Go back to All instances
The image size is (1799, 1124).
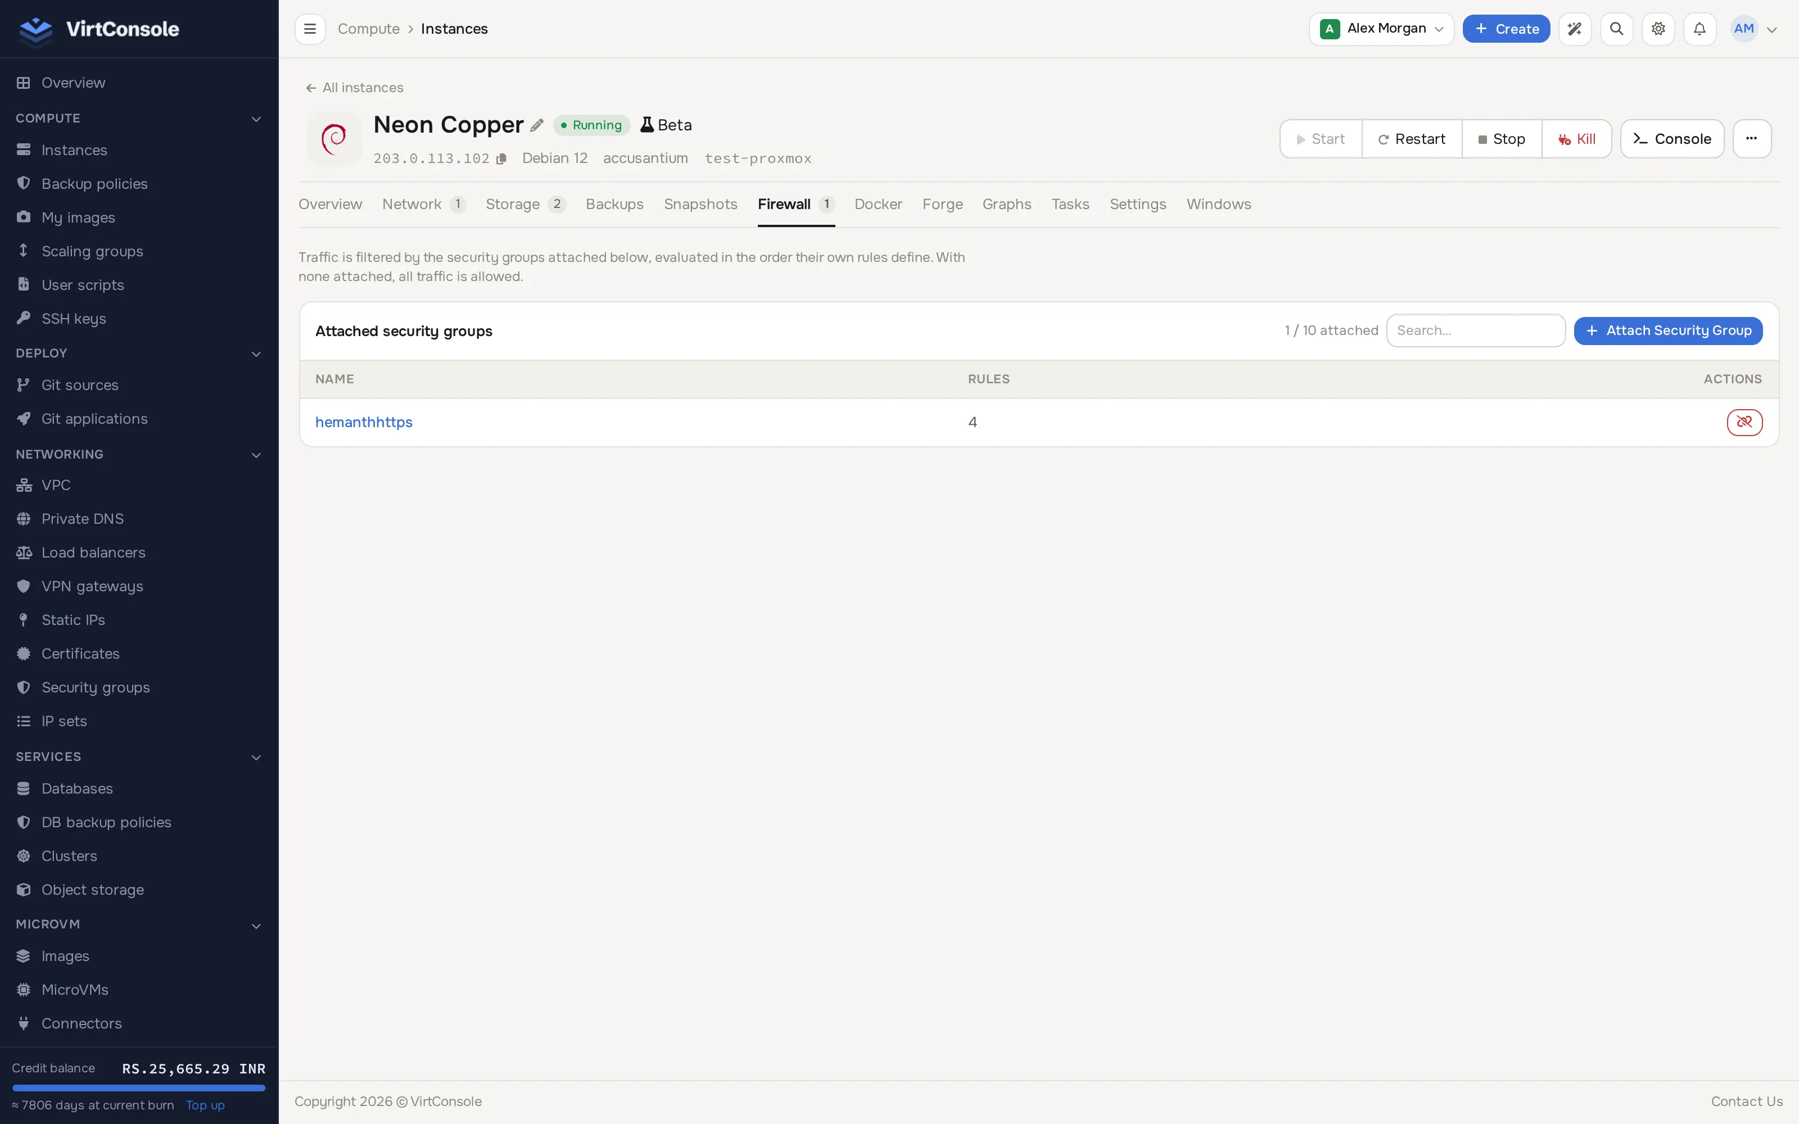click(355, 88)
